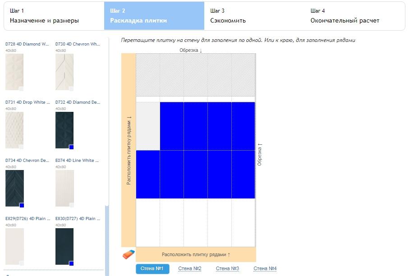This screenshot has width=409, height=276.
Task: Switch to Стена №2
Action: pyautogui.click(x=189, y=269)
